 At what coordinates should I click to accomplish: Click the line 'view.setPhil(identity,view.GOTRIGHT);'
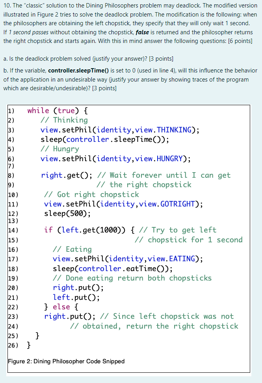point(124,204)
